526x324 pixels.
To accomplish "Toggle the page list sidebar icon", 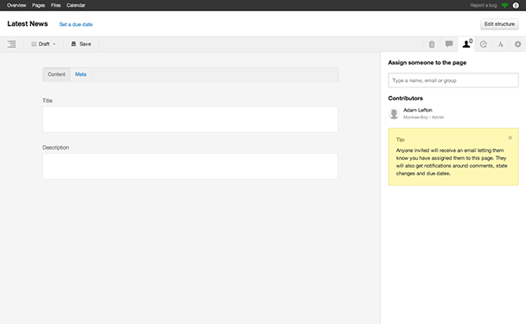I will [12, 44].
